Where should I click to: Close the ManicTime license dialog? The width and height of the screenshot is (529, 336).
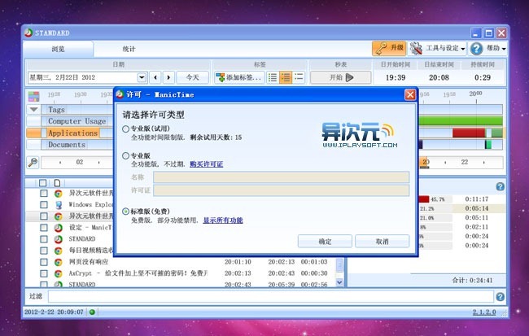[x=410, y=95]
